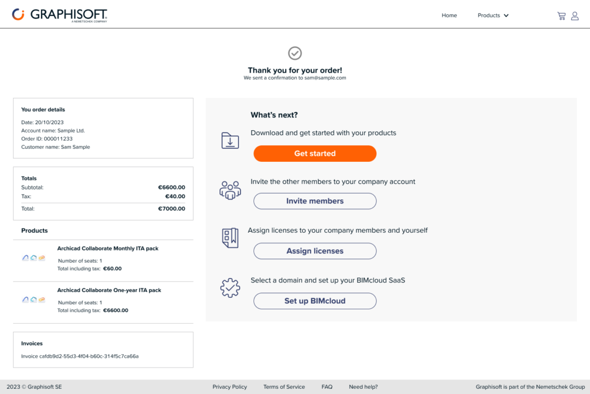Click the license assignment icon
Viewport: 590px width, 394px height.
pos(230,238)
